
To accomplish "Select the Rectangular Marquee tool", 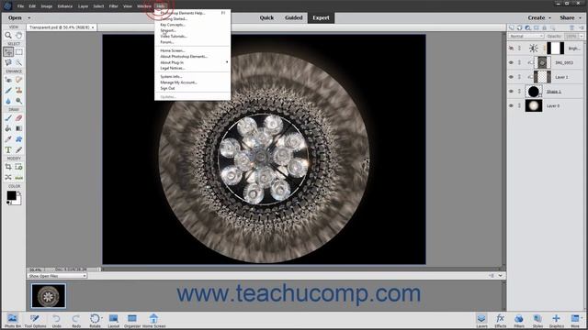I will 18,52.
